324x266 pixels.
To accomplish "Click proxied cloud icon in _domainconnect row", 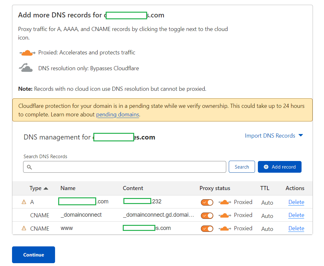I will (x=225, y=216).
